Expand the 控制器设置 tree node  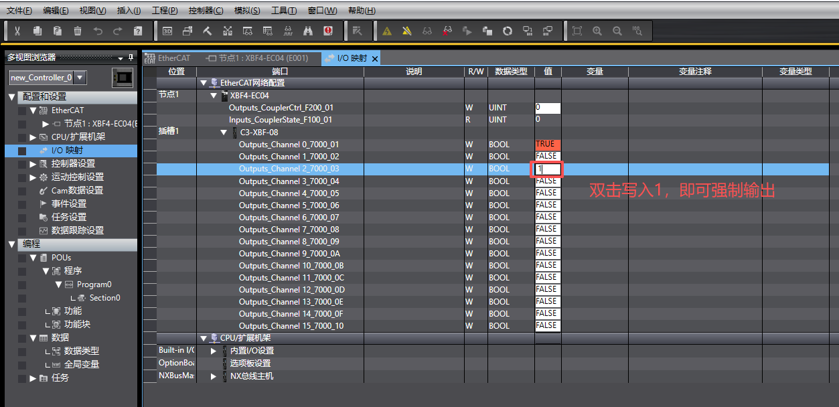(x=33, y=164)
